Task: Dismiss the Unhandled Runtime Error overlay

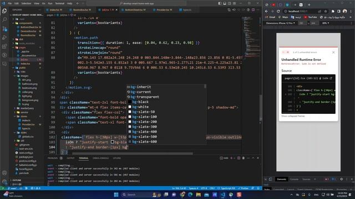Action: (333, 52)
